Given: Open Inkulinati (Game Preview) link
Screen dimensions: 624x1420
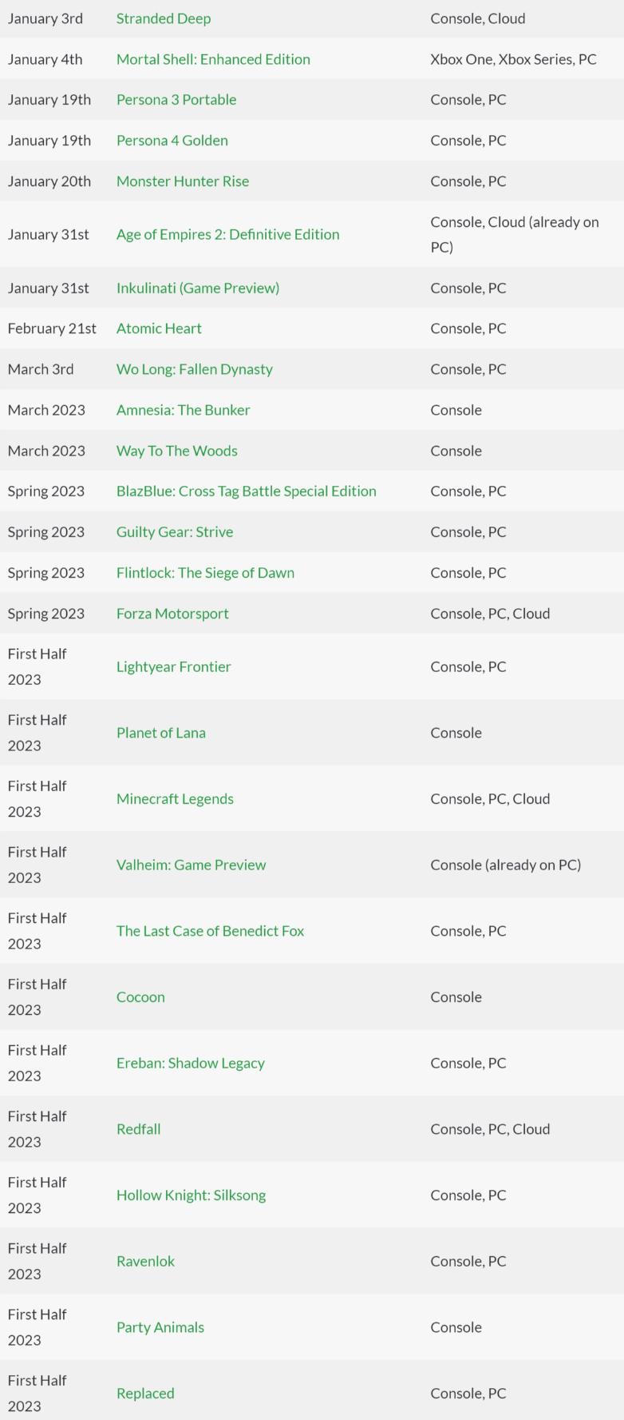Looking at the screenshot, I should (x=198, y=288).
